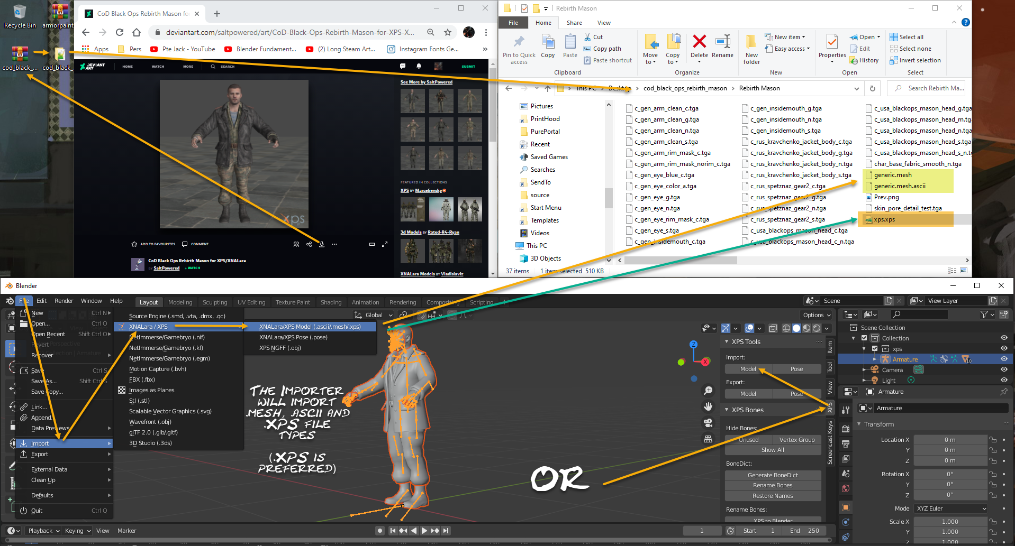Click the red X axis gizmo ball
Image resolution: width=1015 pixels, height=546 pixels.
(x=705, y=362)
